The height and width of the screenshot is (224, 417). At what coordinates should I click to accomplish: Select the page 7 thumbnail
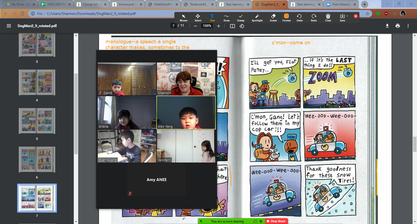[x=37, y=198]
